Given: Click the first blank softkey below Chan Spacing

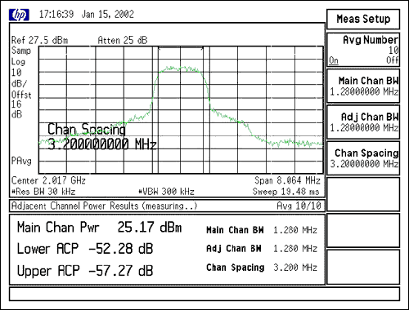Looking at the screenshot, I should 363,194.
